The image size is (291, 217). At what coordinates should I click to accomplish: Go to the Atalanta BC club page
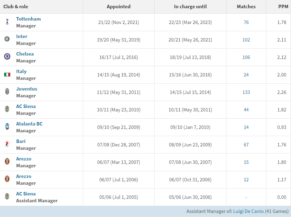(x=29, y=124)
